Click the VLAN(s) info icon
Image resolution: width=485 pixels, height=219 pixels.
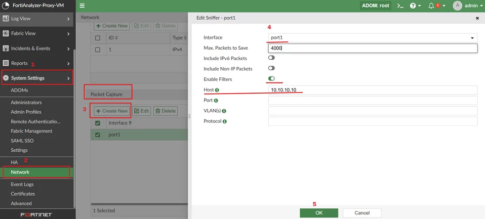tap(224, 111)
